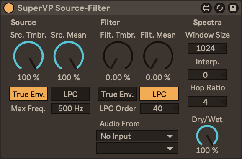The height and width of the screenshot is (159, 242).
Task: Click the save preset disk icon
Action: 233,8
